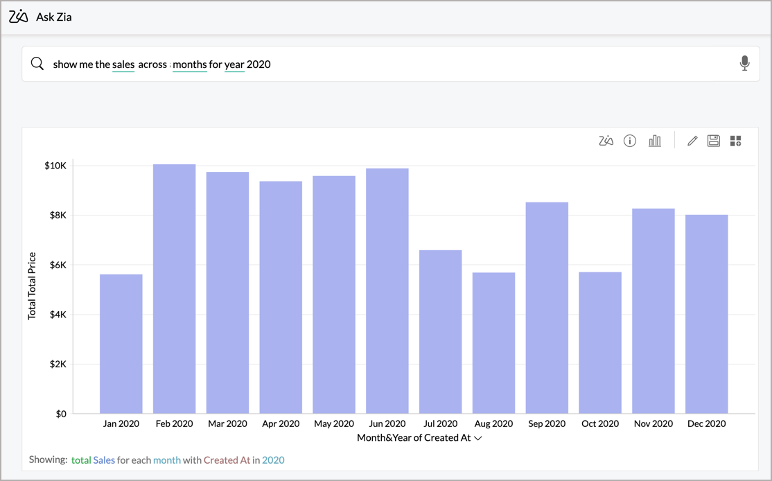Image resolution: width=772 pixels, height=481 pixels.
Task: Click the info icon above chart
Action: [x=630, y=141]
